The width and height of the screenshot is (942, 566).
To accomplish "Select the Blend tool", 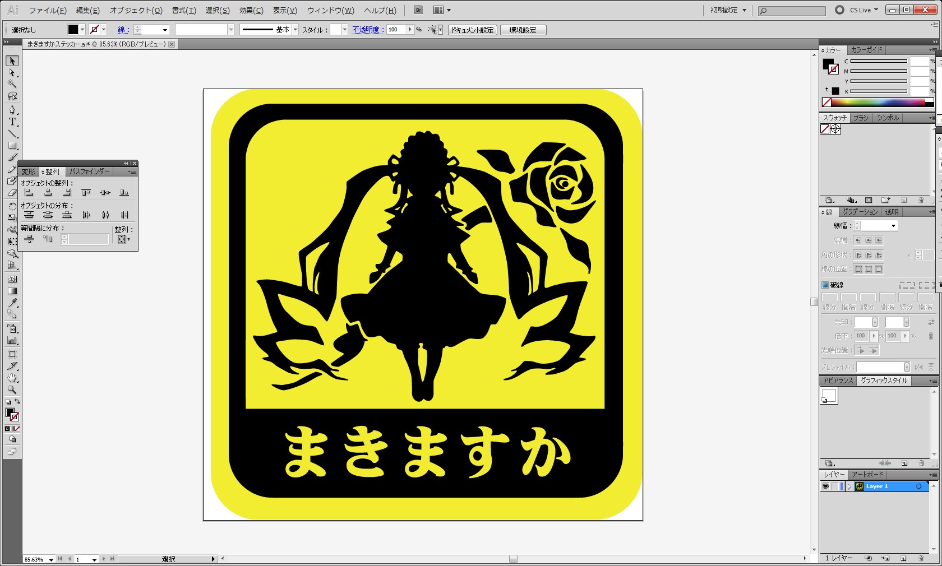I will pyautogui.click(x=12, y=314).
